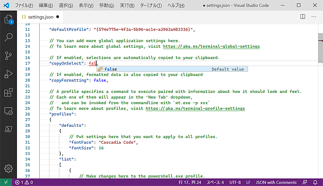Open the Extensions view icon
This screenshot has height=186, width=323.
tap(8, 93)
